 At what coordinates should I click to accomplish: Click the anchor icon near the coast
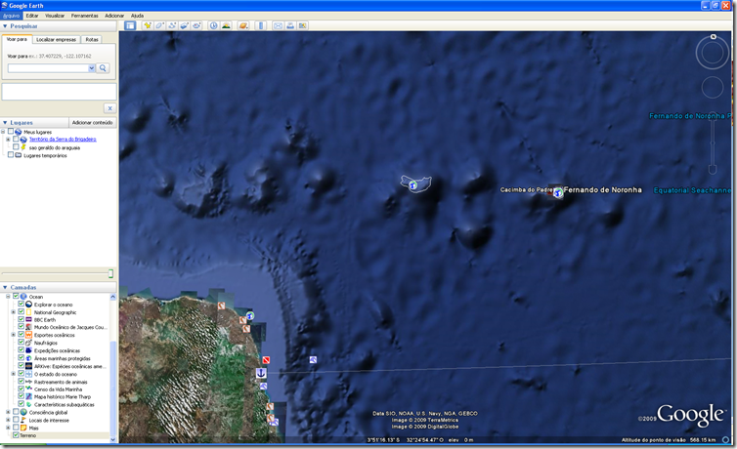coord(261,373)
